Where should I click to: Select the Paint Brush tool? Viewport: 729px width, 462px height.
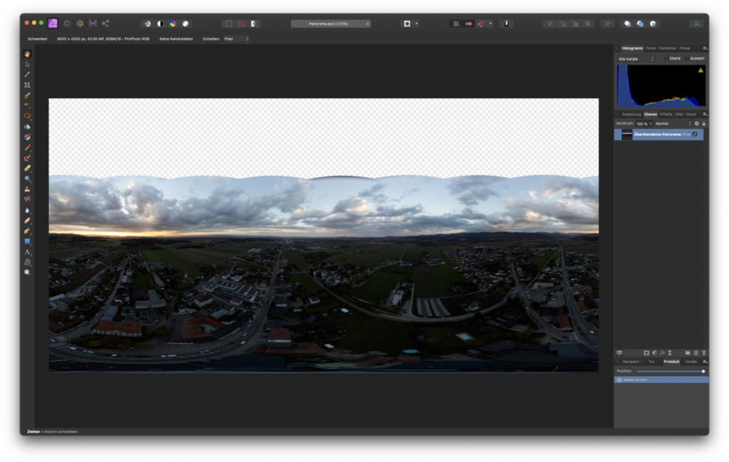(x=28, y=147)
